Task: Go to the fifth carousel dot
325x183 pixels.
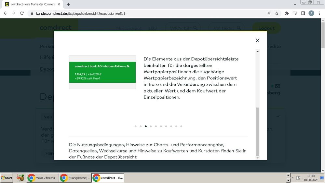Action: point(156,126)
